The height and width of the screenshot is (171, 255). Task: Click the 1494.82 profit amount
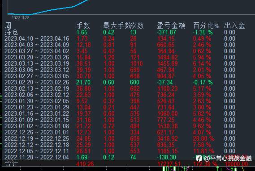point(168,58)
